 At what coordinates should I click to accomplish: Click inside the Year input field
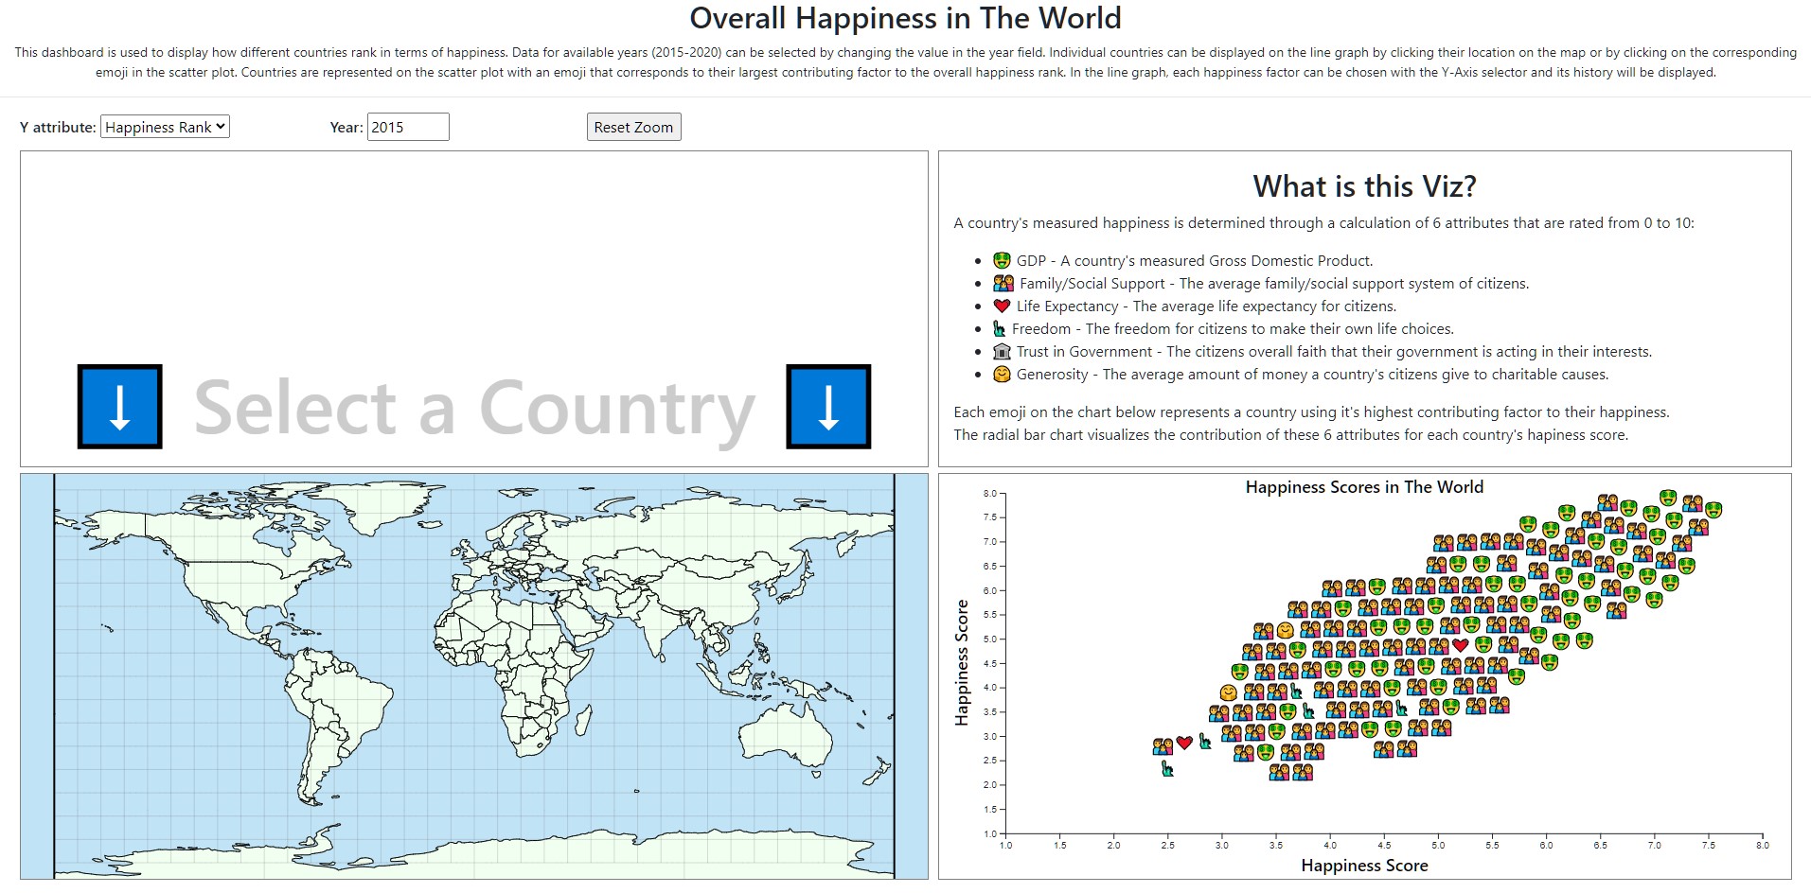tap(407, 126)
